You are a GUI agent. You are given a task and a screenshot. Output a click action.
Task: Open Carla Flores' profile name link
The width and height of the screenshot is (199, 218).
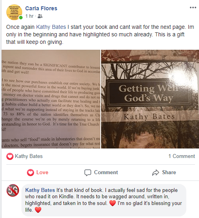tap(41, 8)
